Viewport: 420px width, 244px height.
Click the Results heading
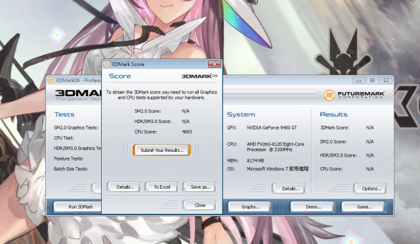point(333,114)
